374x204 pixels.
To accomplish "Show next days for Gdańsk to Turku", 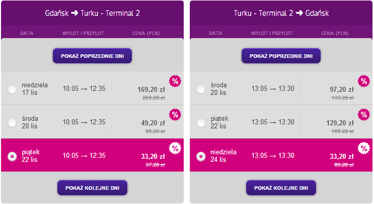I will click(x=92, y=188).
